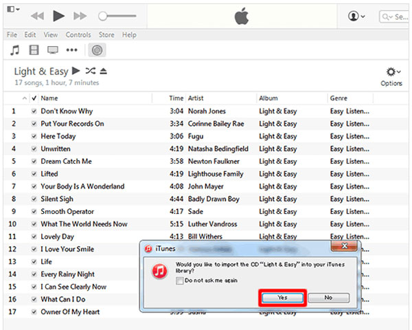Sort tracks by Artist column
The height and width of the screenshot is (330, 412).
pos(196,98)
